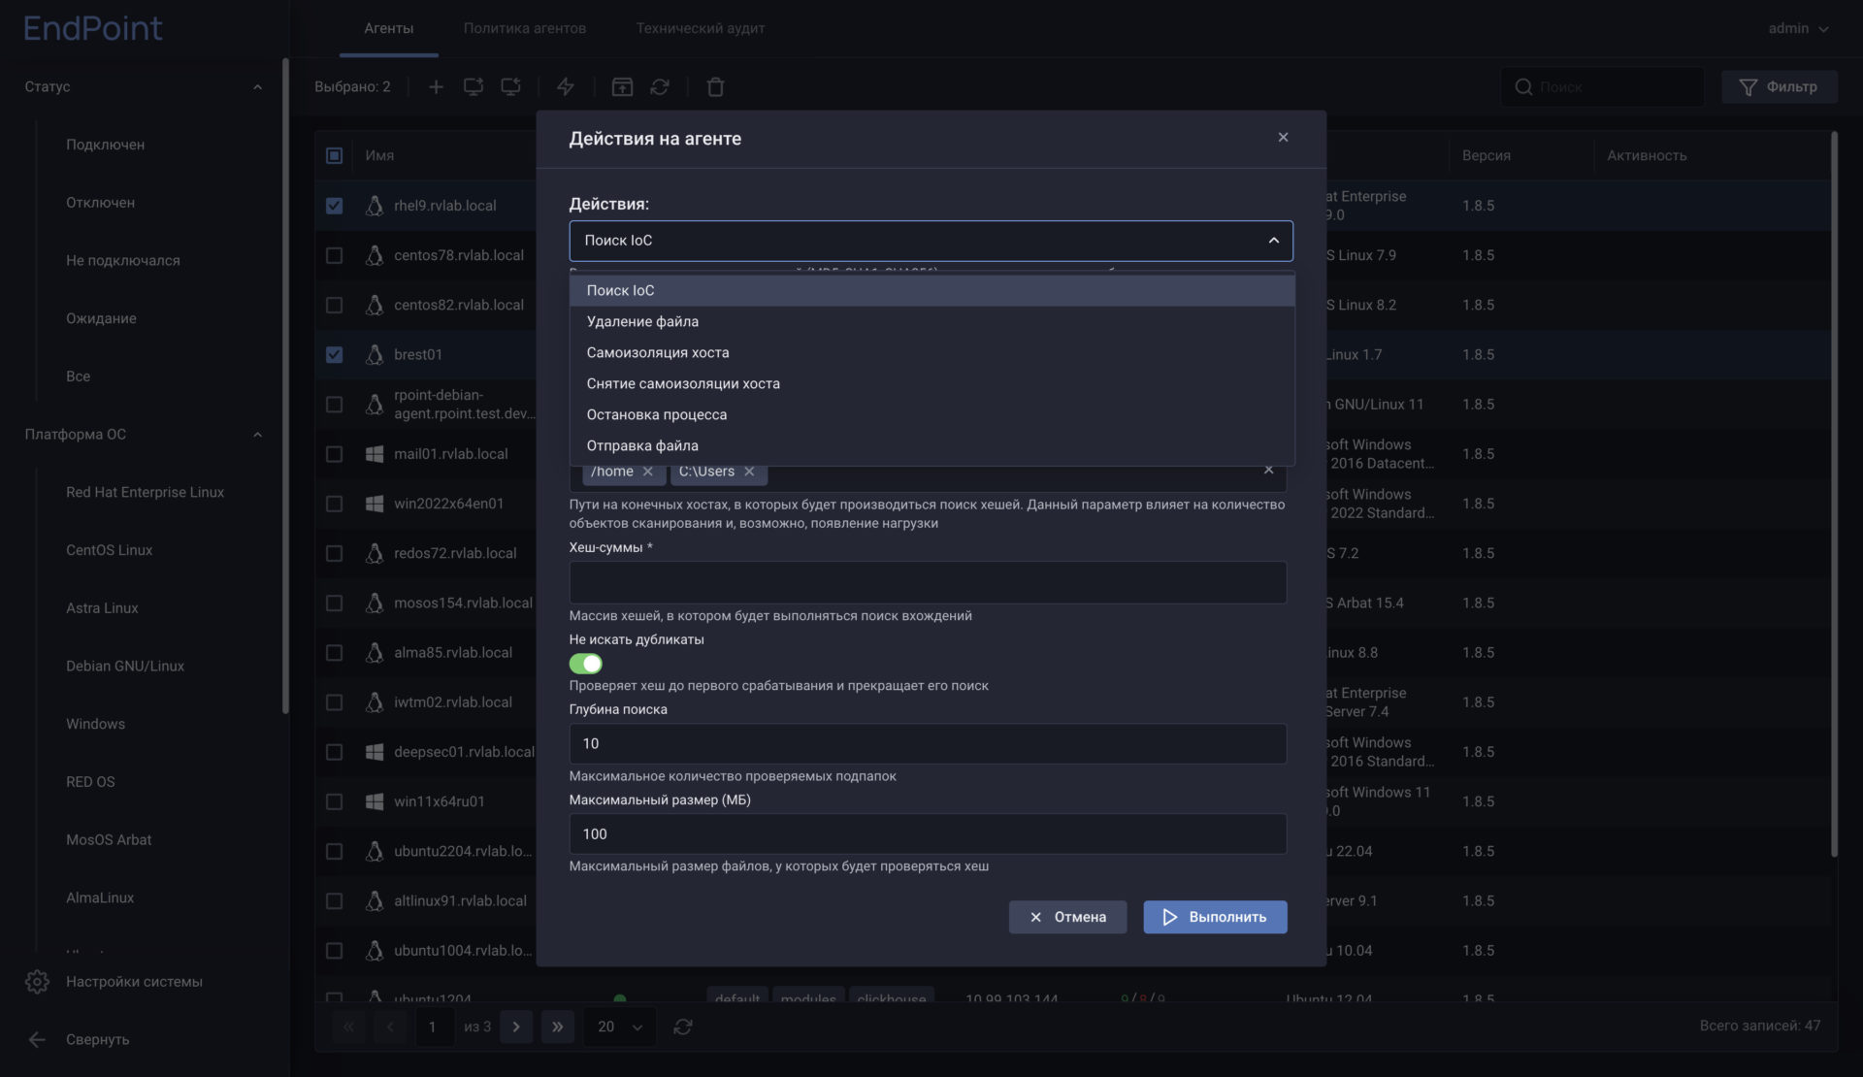Filter by 'Отключен' status
Viewport: 1863px width, 1077px height.
100,203
